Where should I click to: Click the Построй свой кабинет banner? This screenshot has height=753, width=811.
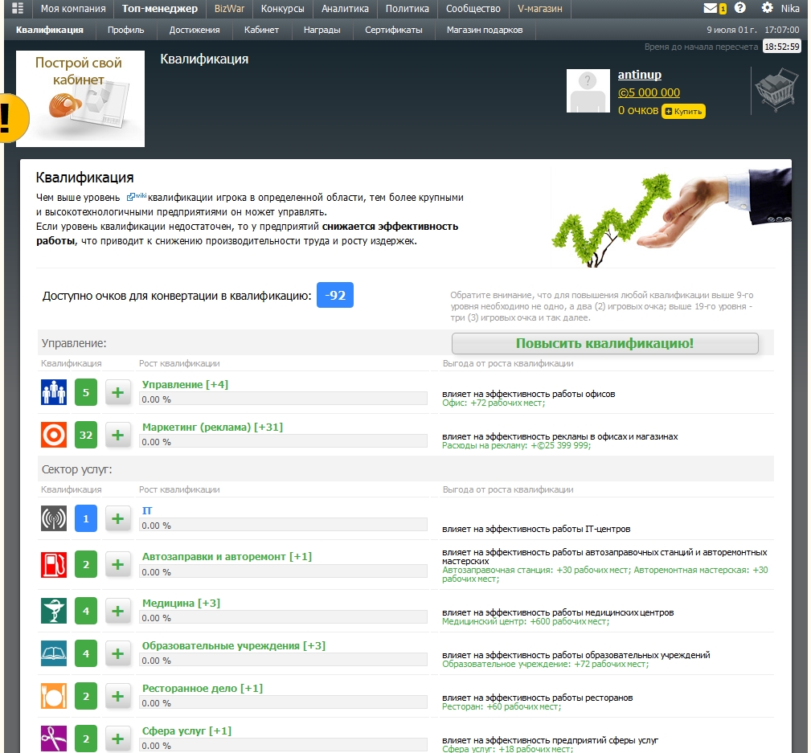coord(80,99)
